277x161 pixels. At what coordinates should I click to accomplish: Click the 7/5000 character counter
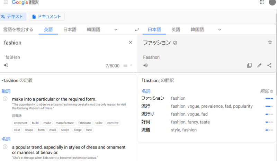click(113, 66)
